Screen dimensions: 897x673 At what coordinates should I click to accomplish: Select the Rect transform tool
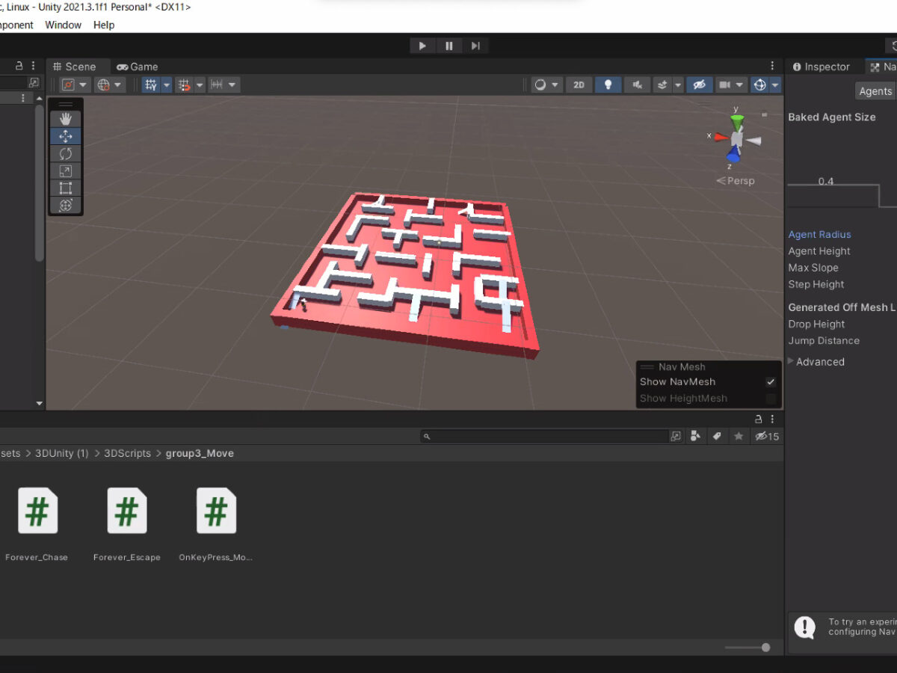66,188
